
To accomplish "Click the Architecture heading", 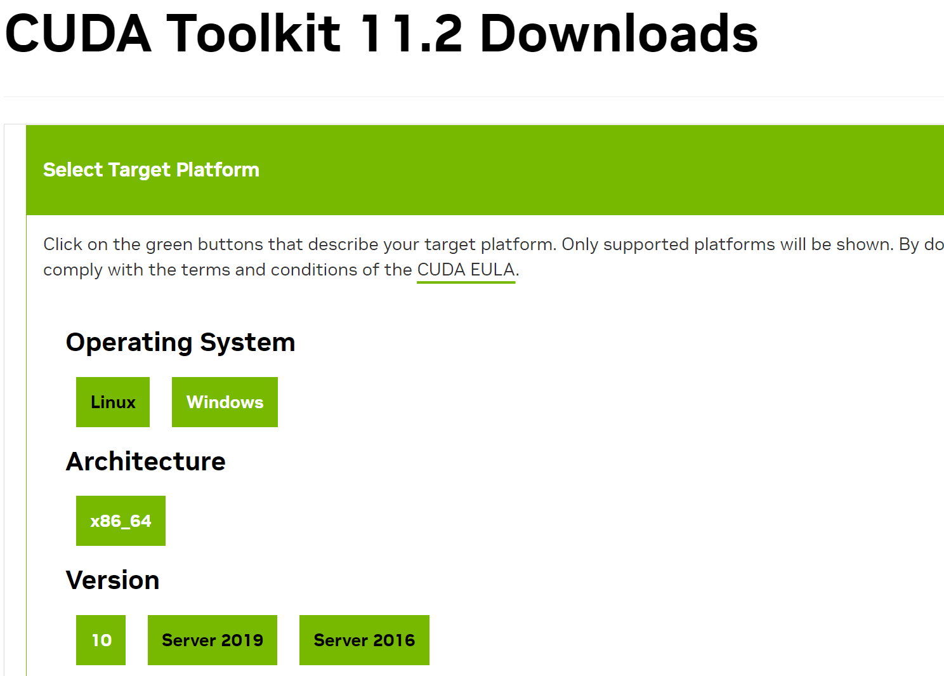I will pyautogui.click(x=146, y=461).
